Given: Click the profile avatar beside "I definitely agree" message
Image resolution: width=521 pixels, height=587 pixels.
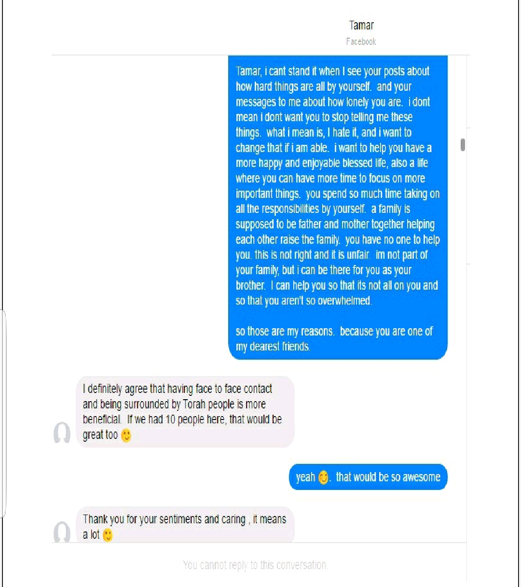Looking at the screenshot, I should pyautogui.click(x=62, y=433).
